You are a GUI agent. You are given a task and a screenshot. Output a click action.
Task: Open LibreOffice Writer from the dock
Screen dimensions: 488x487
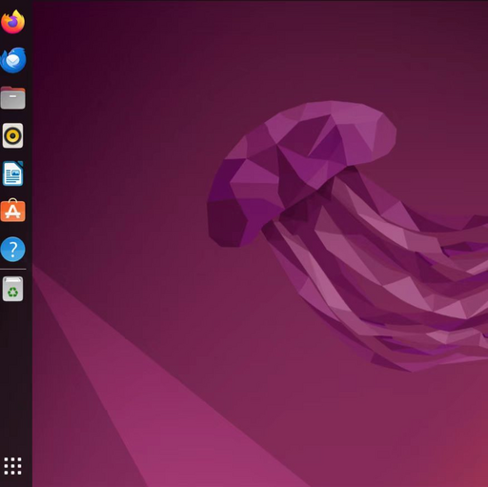(13, 173)
